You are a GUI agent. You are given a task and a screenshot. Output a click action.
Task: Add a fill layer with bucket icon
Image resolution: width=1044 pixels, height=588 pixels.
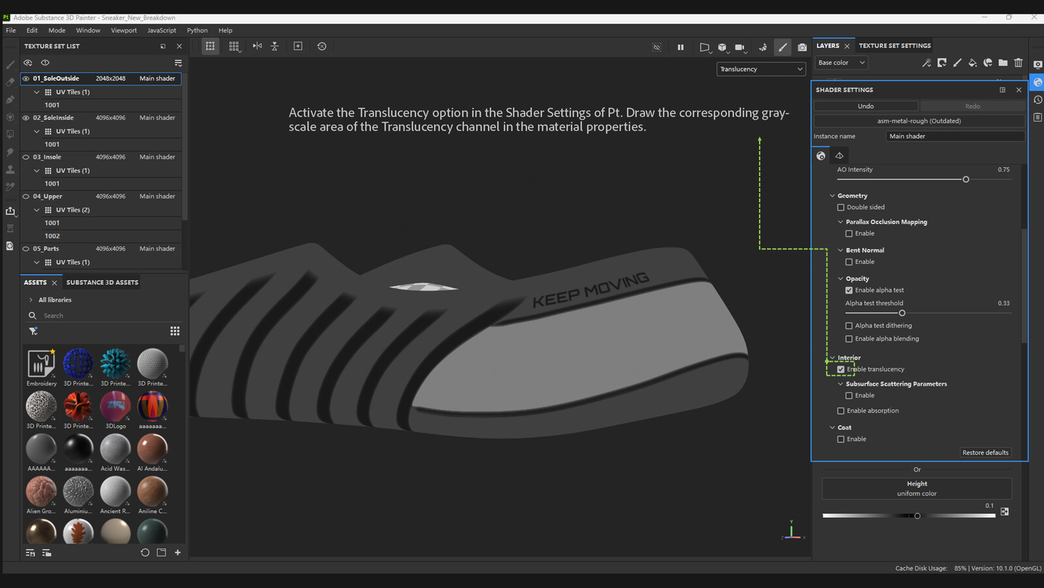(972, 63)
